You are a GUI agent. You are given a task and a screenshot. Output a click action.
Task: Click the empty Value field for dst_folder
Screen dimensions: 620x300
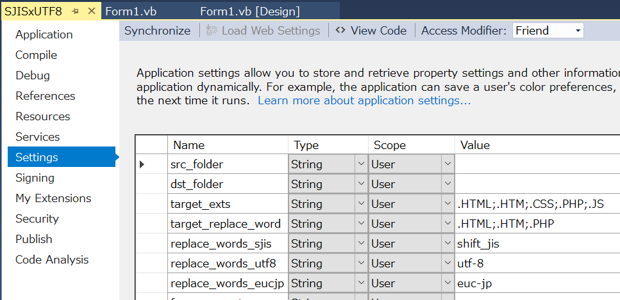coord(537,184)
